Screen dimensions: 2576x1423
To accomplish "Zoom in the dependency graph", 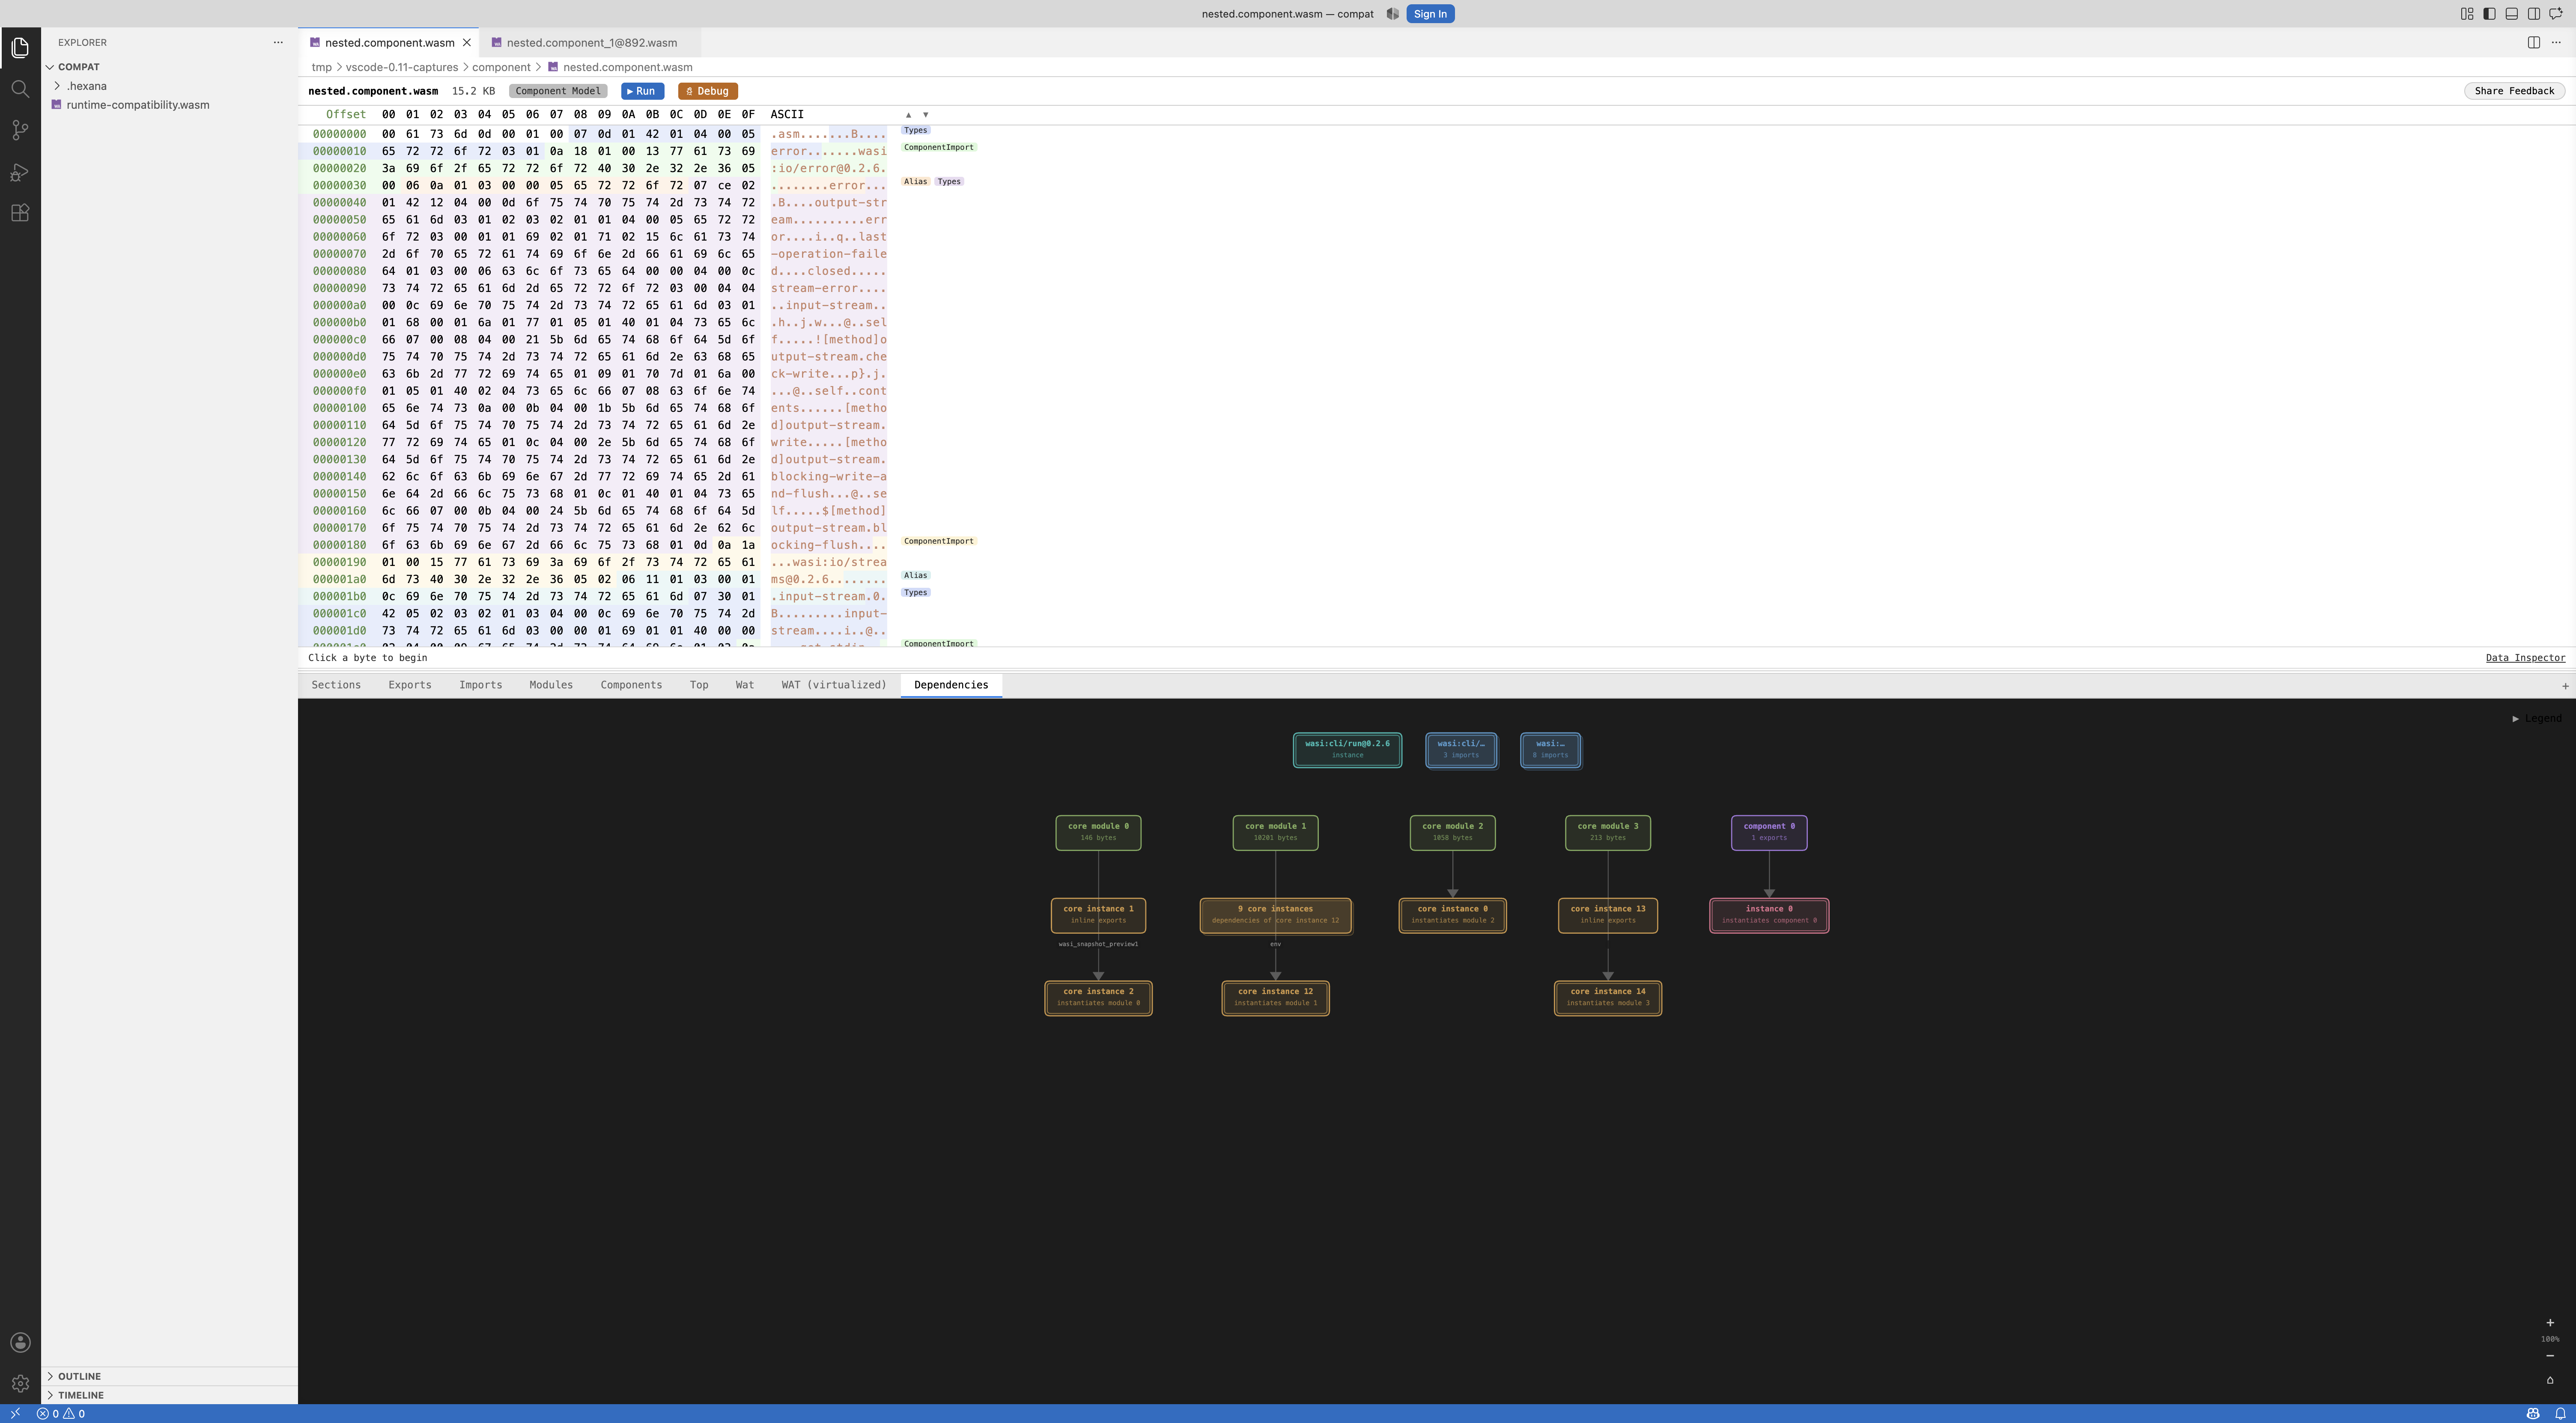I will [x=2550, y=1322].
